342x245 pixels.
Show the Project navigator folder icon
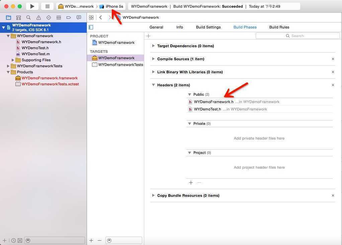click(8, 18)
